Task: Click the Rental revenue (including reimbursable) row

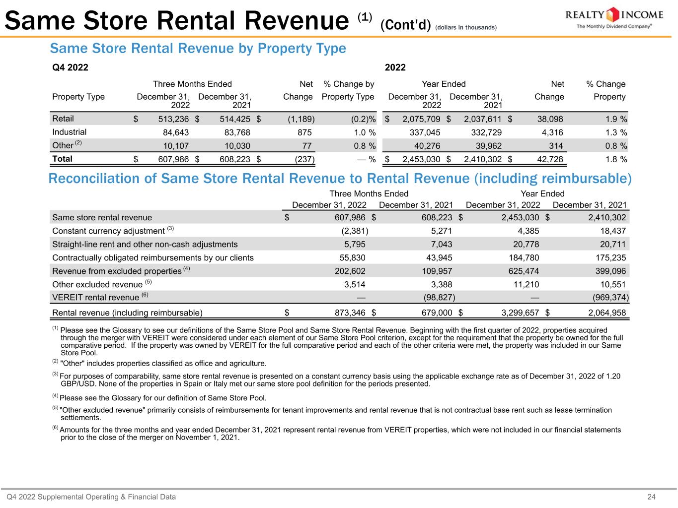Action: coord(127,313)
